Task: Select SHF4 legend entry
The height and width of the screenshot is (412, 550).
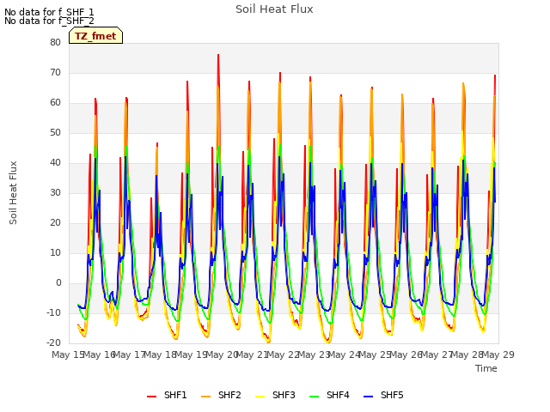Action: [329, 395]
